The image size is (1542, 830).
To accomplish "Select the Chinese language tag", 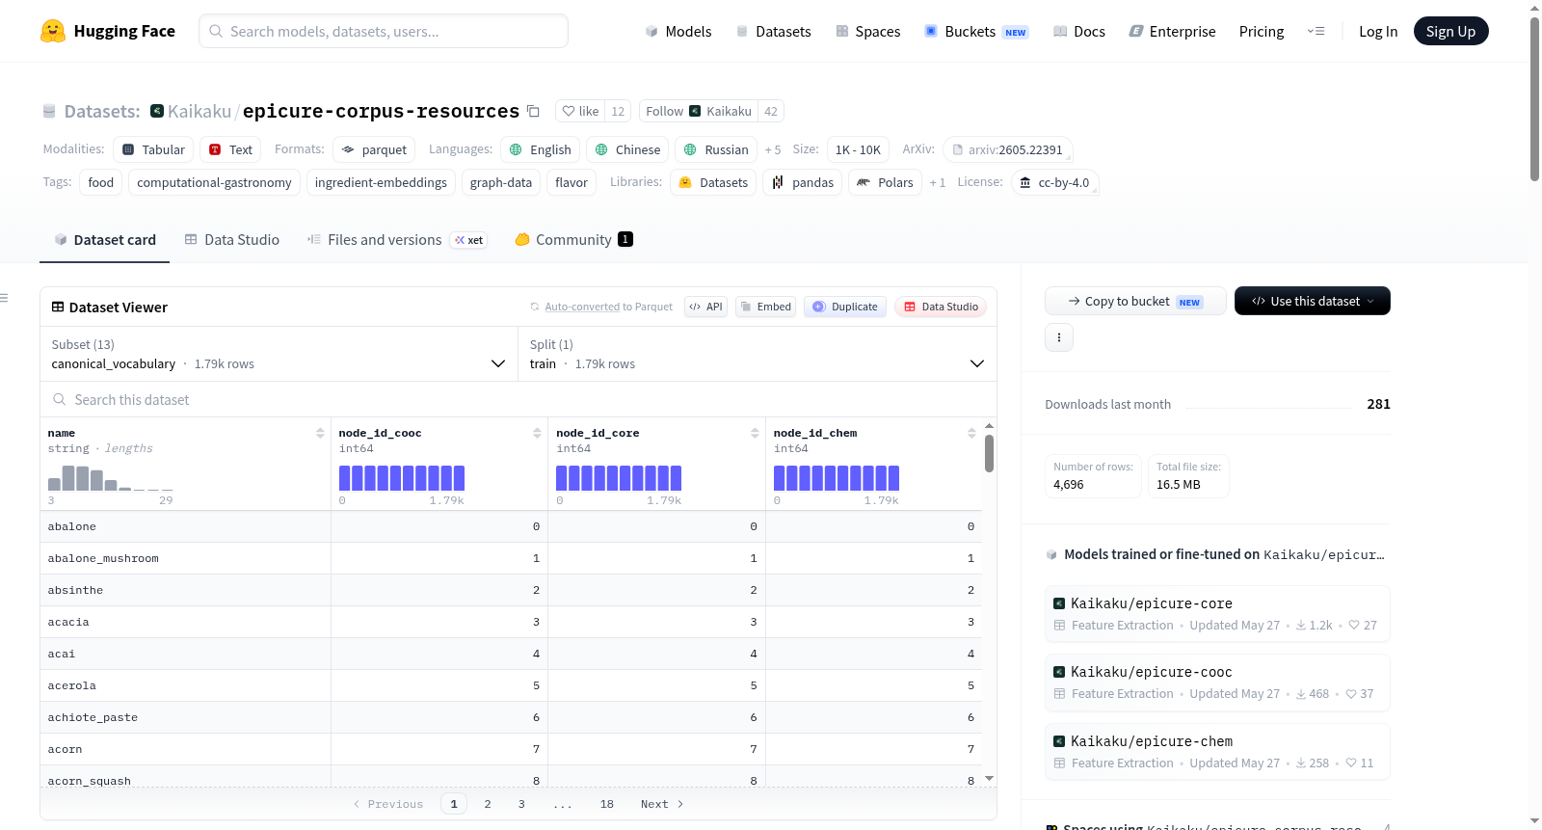I will pyautogui.click(x=627, y=149).
